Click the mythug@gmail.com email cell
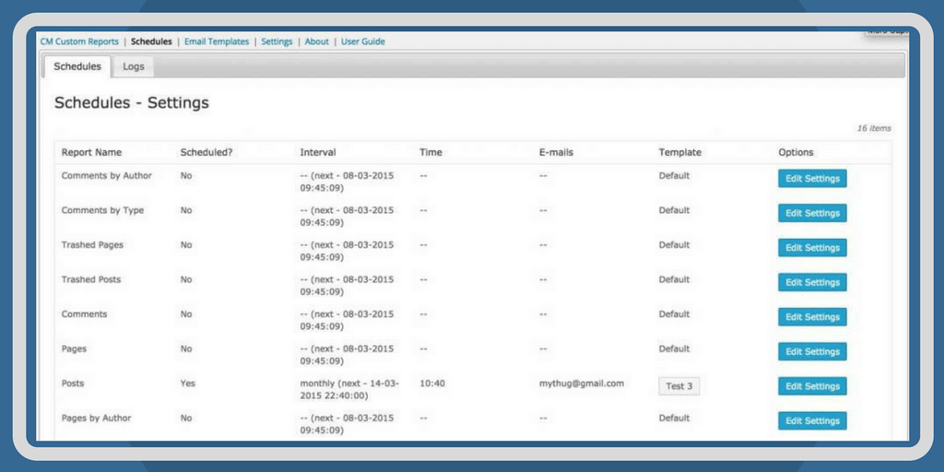This screenshot has width=944, height=472. coord(582,383)
